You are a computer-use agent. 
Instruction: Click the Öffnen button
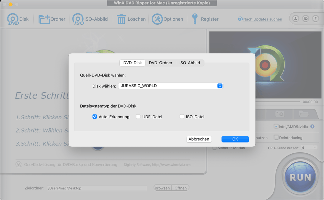coord(180,188)
